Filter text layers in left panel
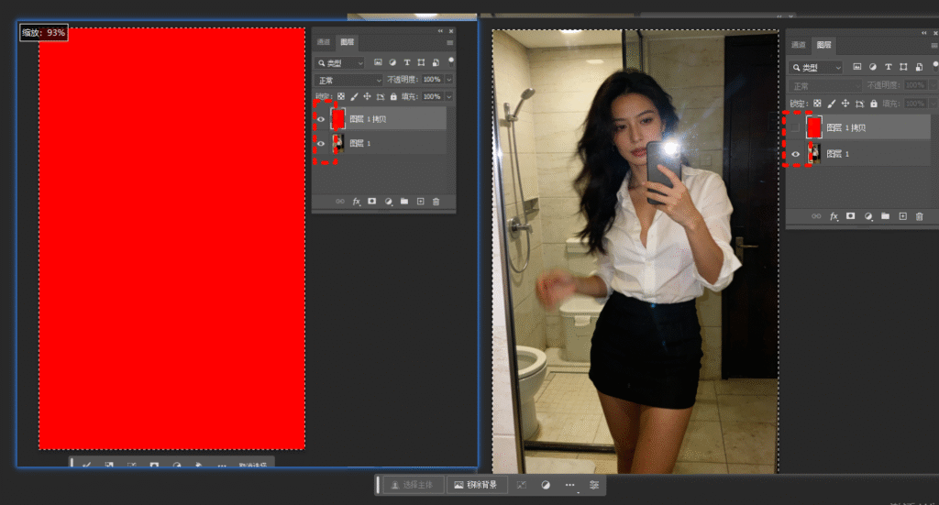The width and height of the screenshot is (939, 505). click(406, 63)
